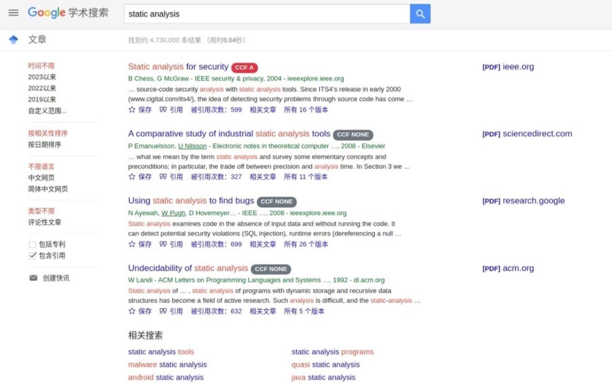Click CCF NONE badge on comparative study result
This screenshot has height=383, width=612.
pos(353,135)
